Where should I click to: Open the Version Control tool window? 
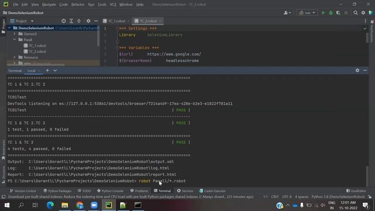click(x=23, y=191)
